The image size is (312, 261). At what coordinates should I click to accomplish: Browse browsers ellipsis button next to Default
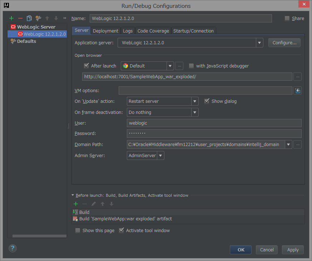(x=179, y=66)
